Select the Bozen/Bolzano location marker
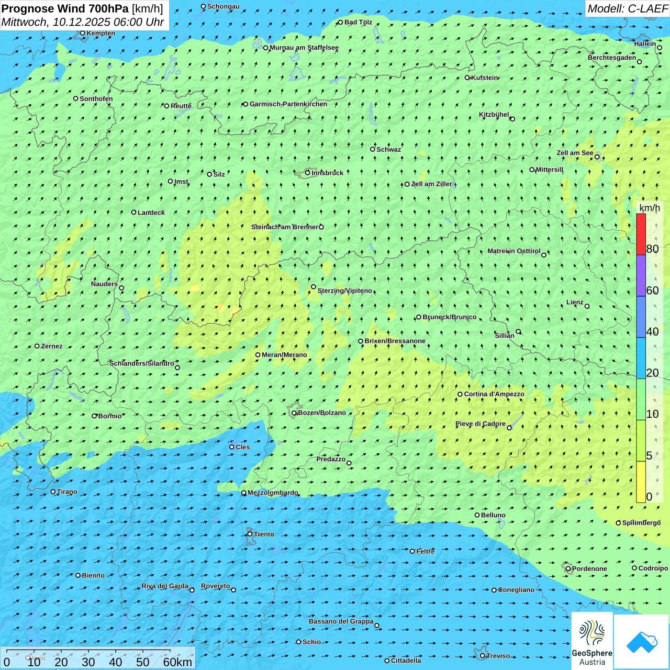Viewport: 670px width, 670px height. pos(294,413)
